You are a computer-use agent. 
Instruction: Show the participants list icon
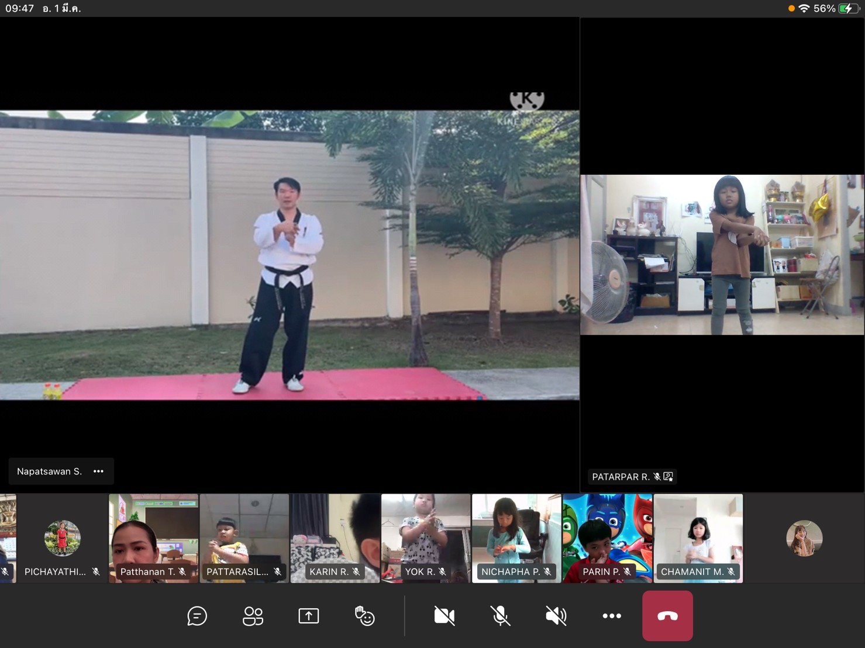pyautogui.click(x=253, y=616)
